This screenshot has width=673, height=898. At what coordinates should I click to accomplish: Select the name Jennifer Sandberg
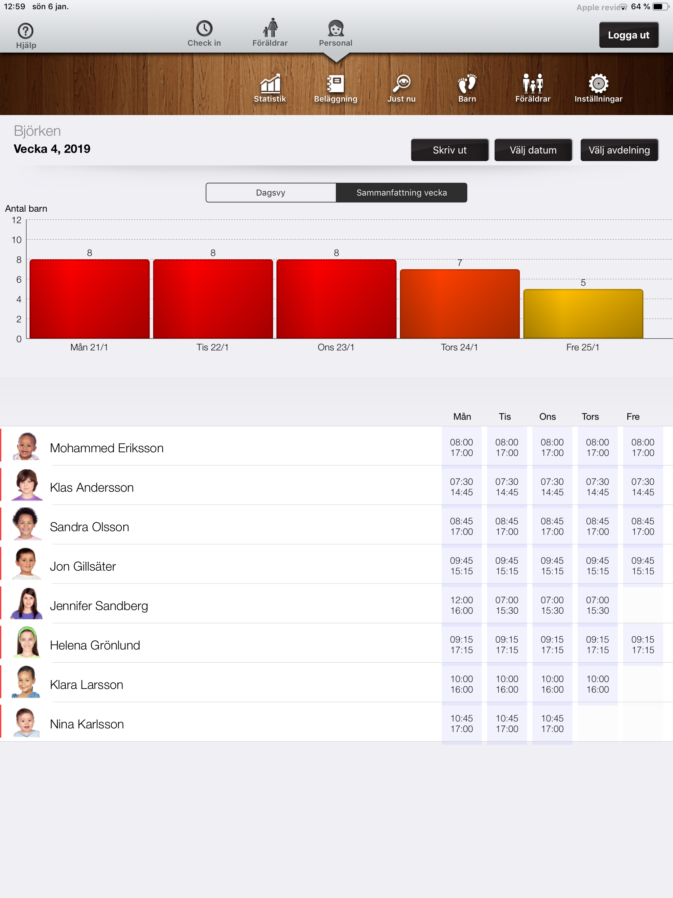pos(99,606)
